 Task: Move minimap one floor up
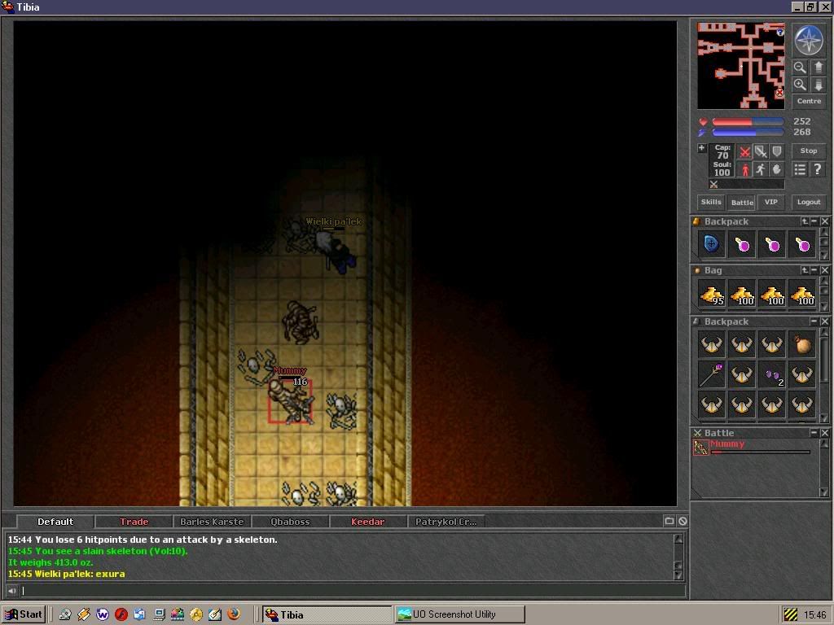(x=818, y=68)
